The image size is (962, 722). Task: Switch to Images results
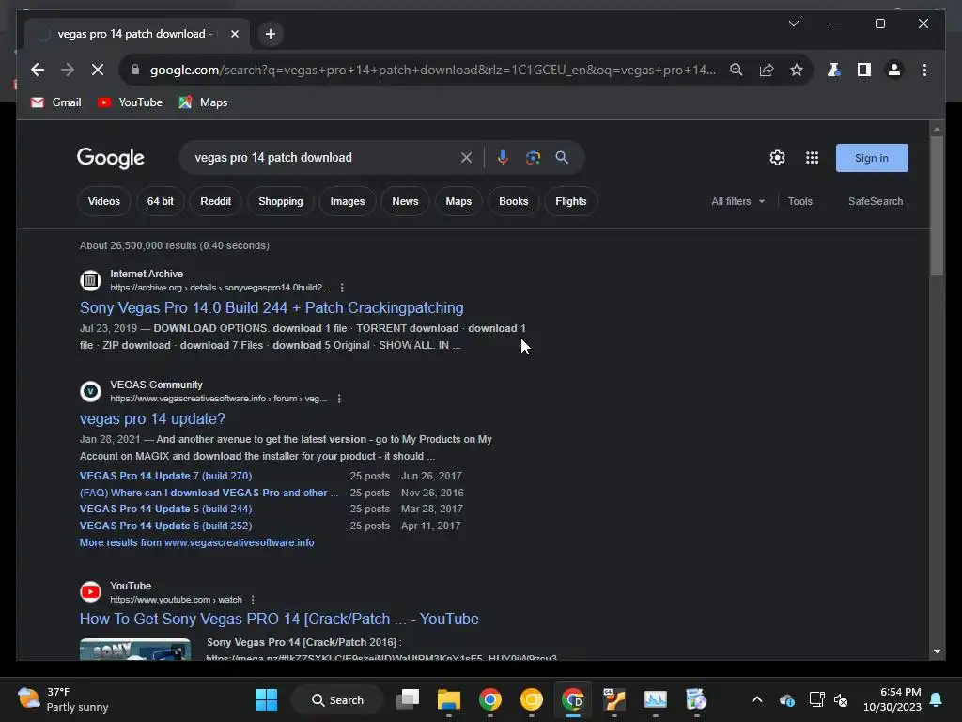tap(348, 201)
